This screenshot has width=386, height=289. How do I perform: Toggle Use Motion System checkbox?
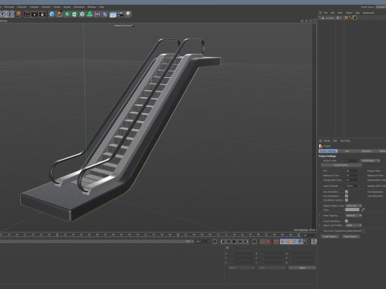coord(347,200)
